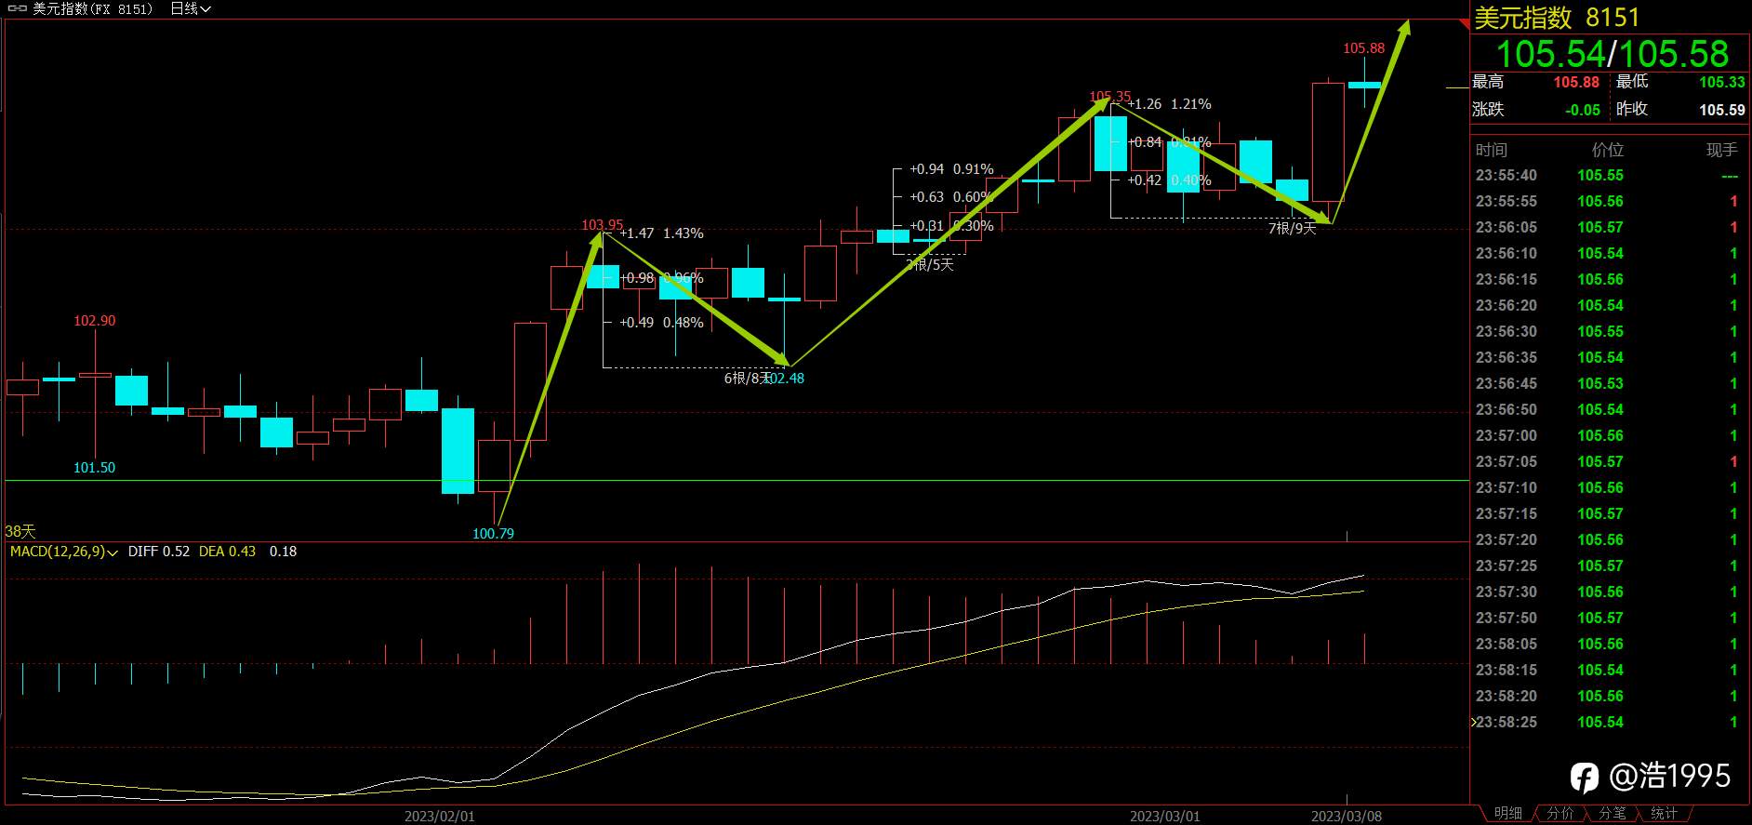Screen dimensions: 1752x825
Task: Click the 2023/03/08 date axis label
Action: 1346,816
